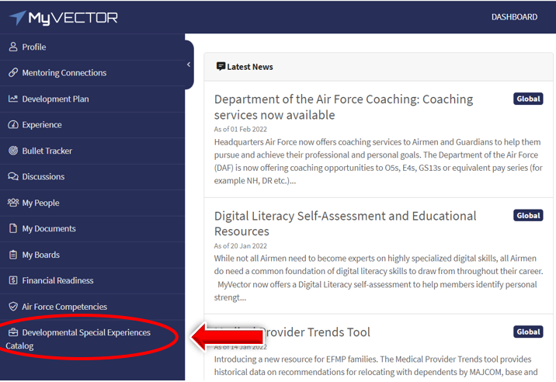Screen dimensions: 556x382
Task: Open Digital Literacy Self-Assessment article
Action: point(345,224)
